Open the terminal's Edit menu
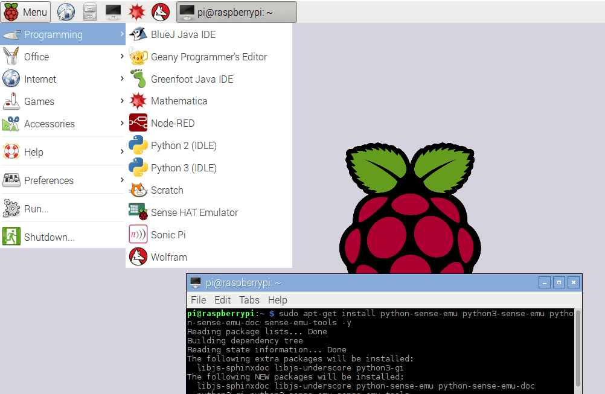 coord(222,300)
